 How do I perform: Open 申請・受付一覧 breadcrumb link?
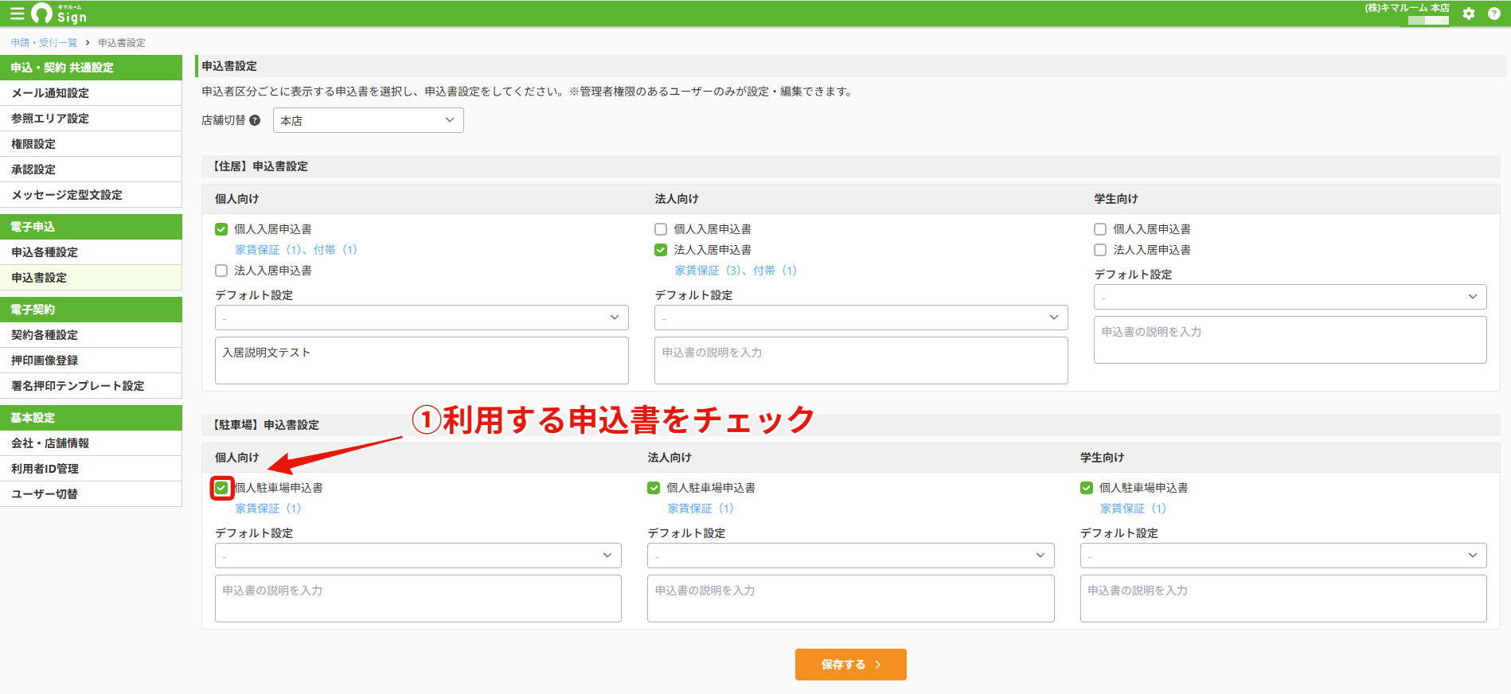point(44,43)
